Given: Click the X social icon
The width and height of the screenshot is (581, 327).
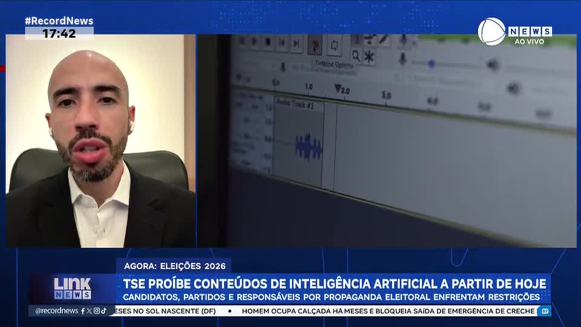Looking at the screenshot, I should [x=90, y=311].
